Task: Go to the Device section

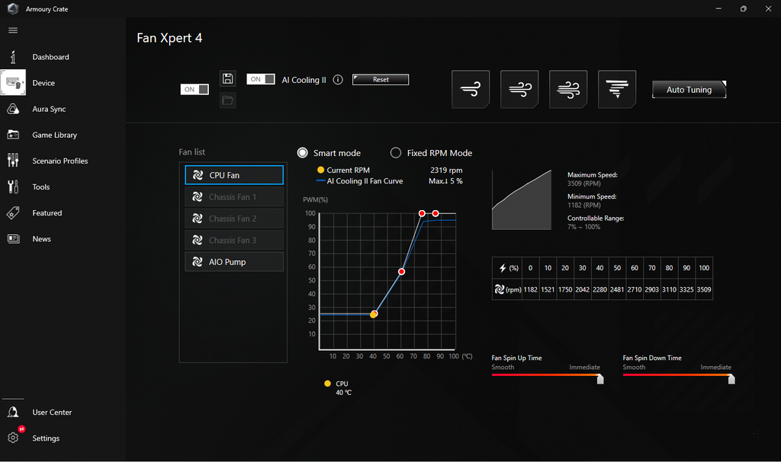Action: [x=43, y=83]
